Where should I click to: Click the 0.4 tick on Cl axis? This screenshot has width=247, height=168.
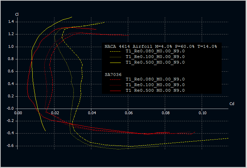[x=11, y=84]
